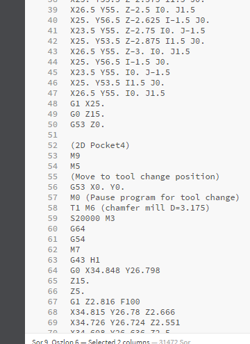
Task: Click line number 52 in the gutter
Action: point(53,145)
